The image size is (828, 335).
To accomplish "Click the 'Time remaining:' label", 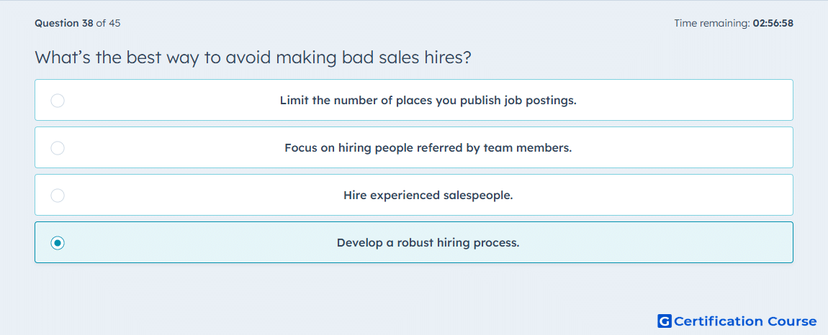I will coord(712,23).
